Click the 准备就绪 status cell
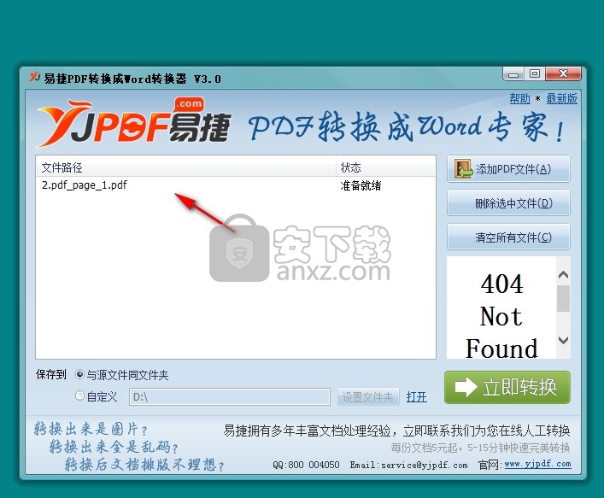 coord(361,185)
